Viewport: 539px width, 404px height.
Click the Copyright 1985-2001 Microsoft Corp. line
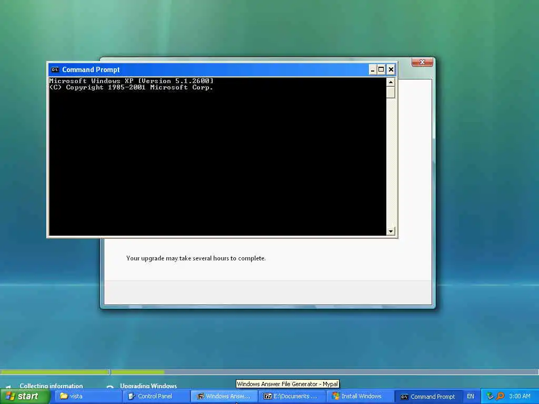click(x=131, y=87)
